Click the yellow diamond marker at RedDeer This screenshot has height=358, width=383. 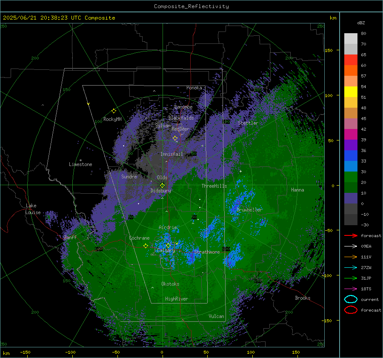(x=175, y=138)
